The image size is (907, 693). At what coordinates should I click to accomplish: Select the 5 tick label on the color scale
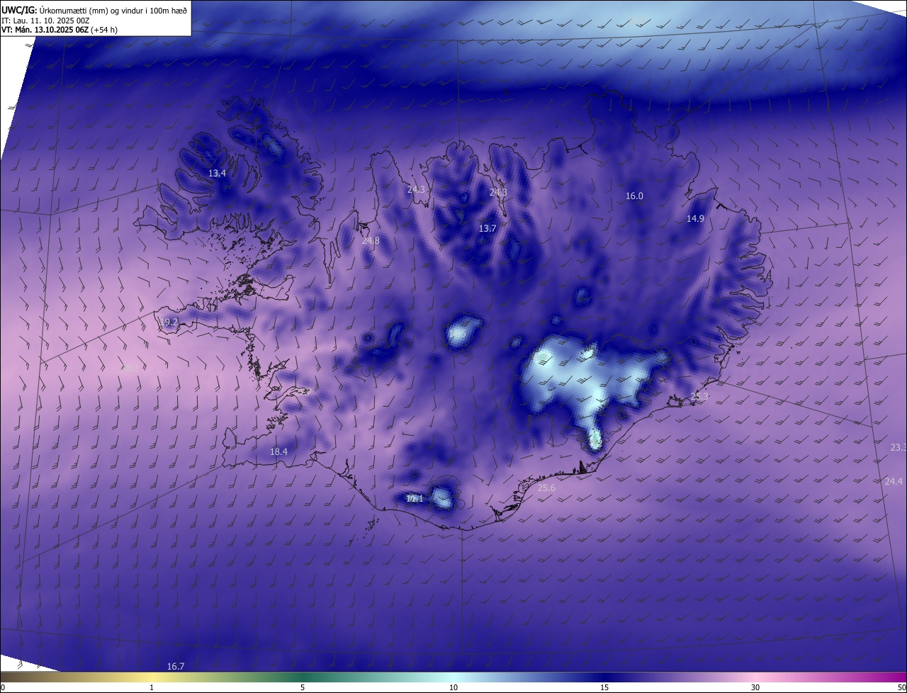(x=303, y=687)
